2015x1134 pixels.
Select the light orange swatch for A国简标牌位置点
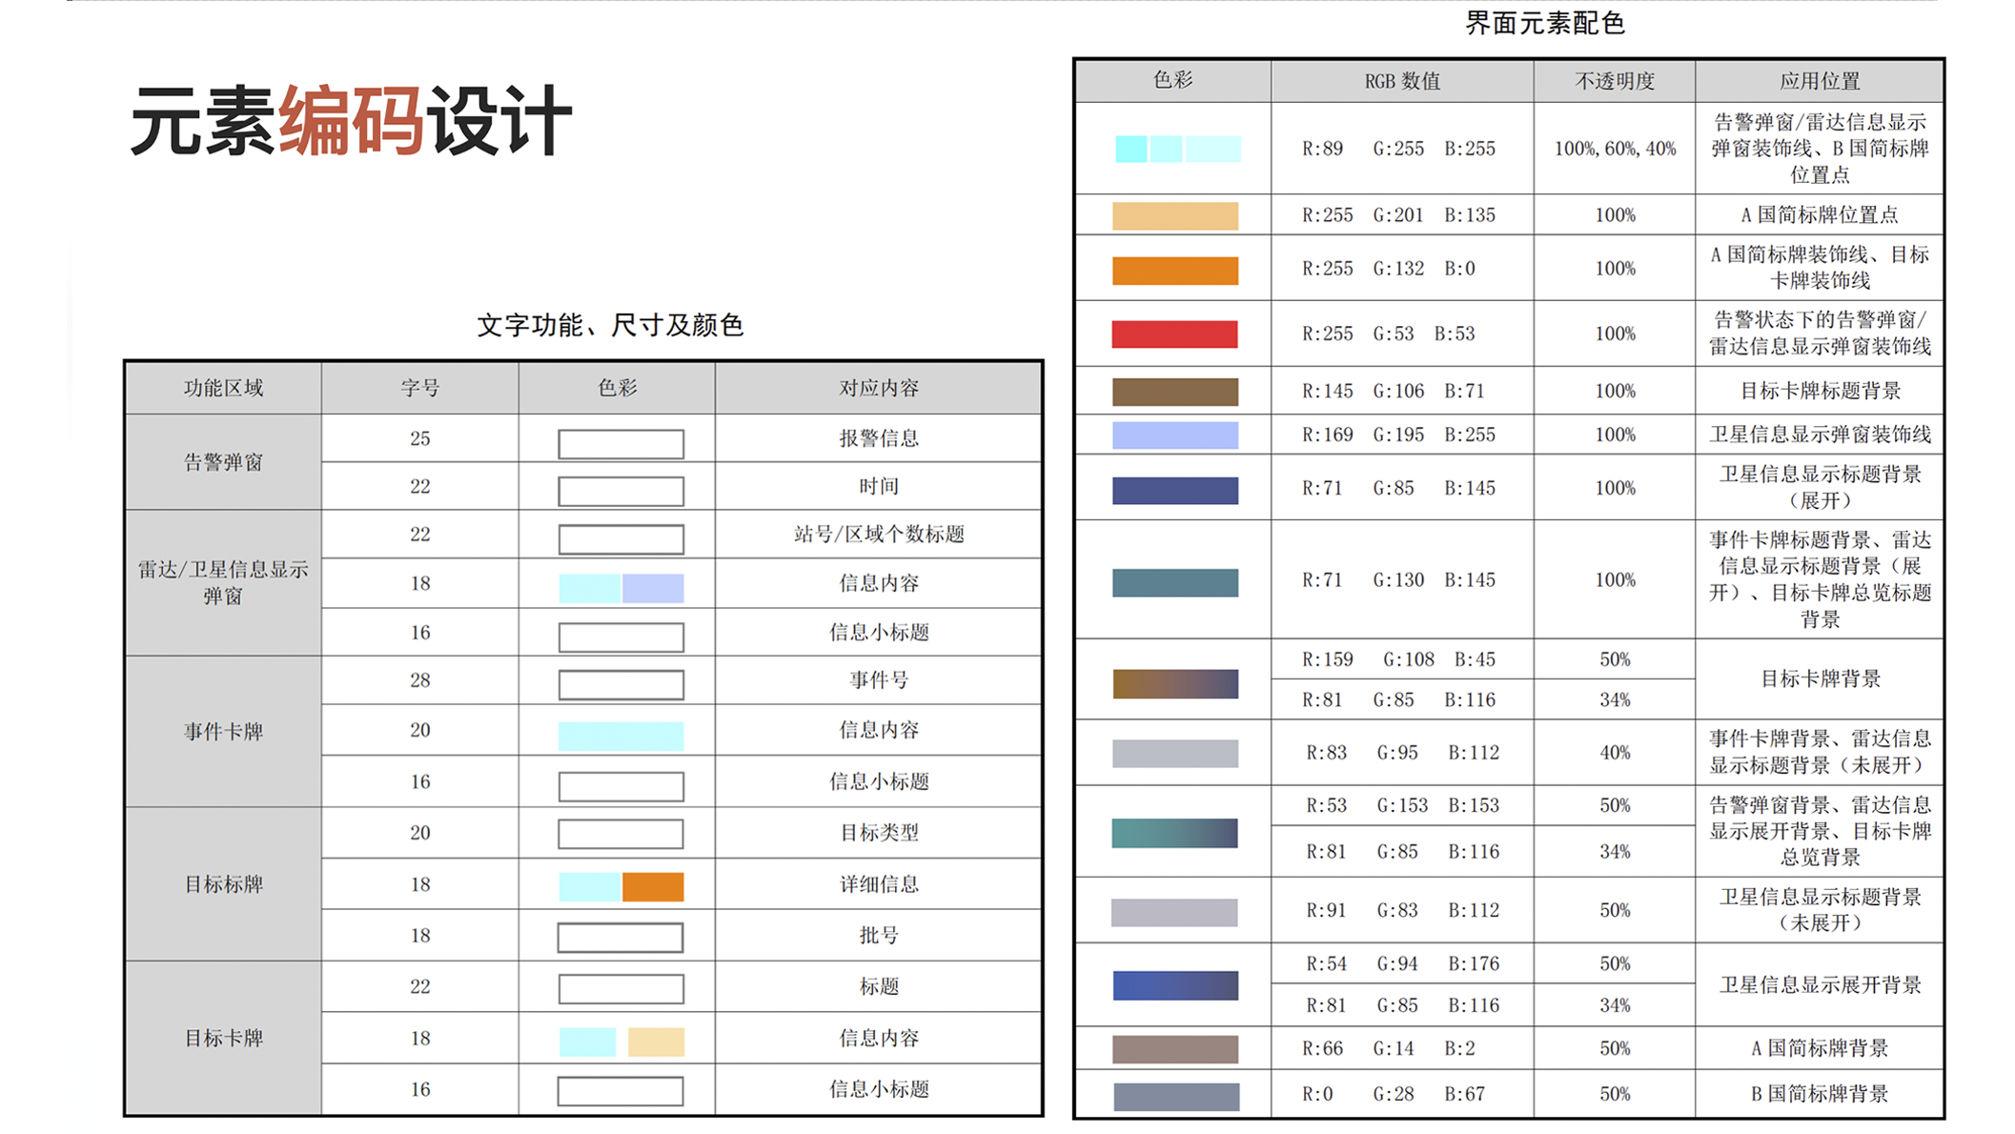tap(1175, 215)
